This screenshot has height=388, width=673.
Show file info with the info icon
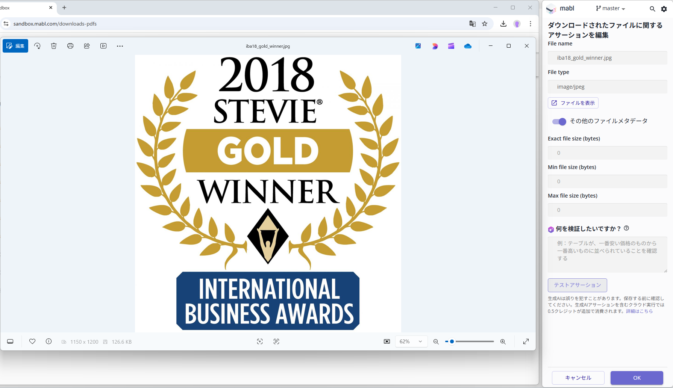click(x=49, y=341)
